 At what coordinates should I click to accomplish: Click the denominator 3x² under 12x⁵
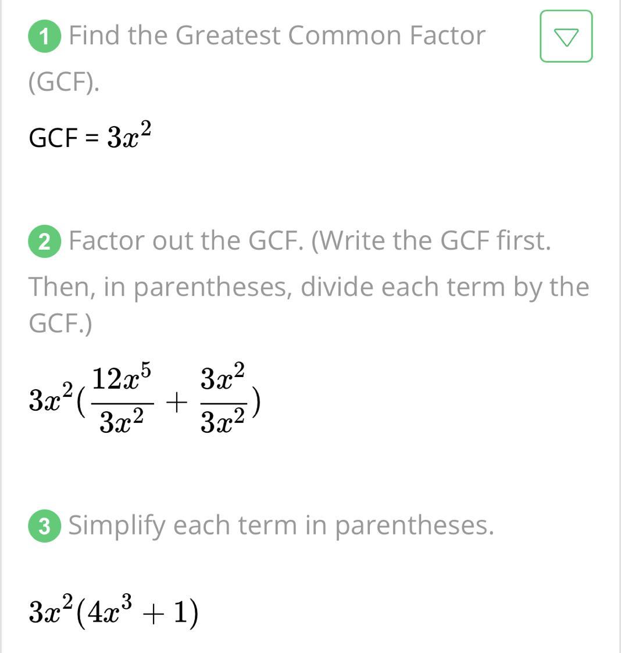click(x=122, y=423)
